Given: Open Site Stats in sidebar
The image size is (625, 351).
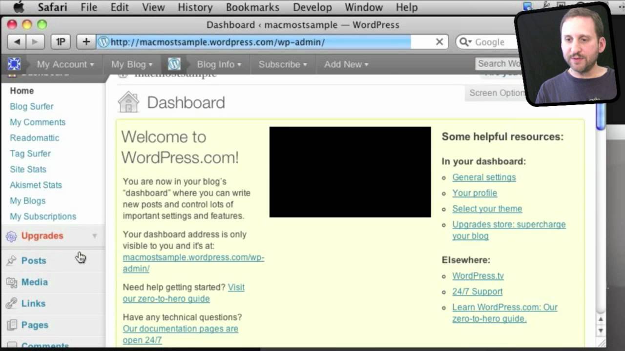Looking at the screenshot, I should (28, 169).
